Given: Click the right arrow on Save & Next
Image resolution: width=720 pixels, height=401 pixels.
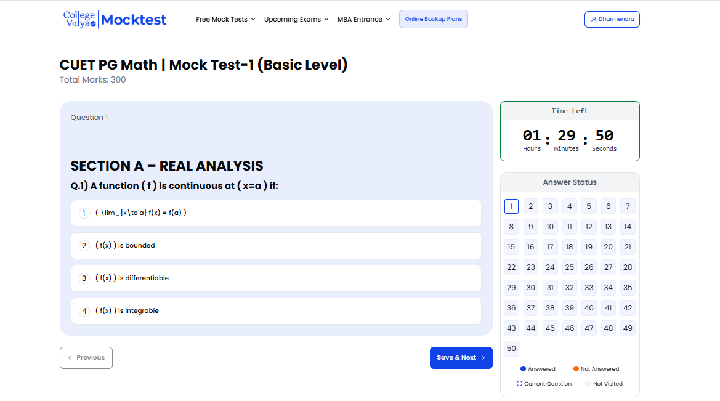Looking at the screenshot, I should click(x=483, y=358).
